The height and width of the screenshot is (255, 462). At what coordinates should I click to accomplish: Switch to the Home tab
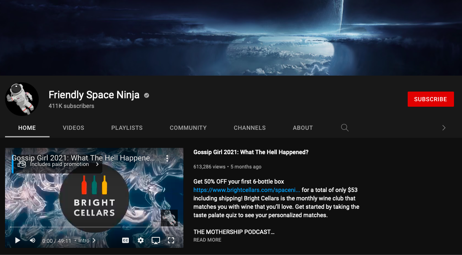tap(27, 128)
